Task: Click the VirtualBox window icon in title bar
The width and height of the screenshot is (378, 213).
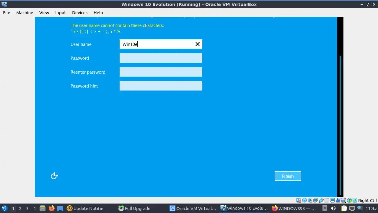Action: [x=4, y=4]
